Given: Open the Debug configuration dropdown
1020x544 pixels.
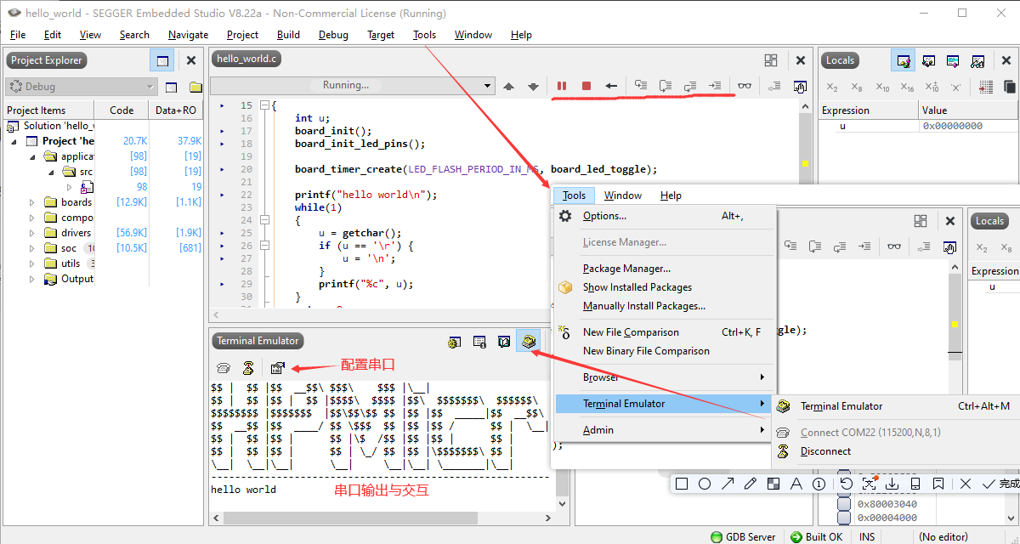Looking at the screenshot, I should [82, 87].
